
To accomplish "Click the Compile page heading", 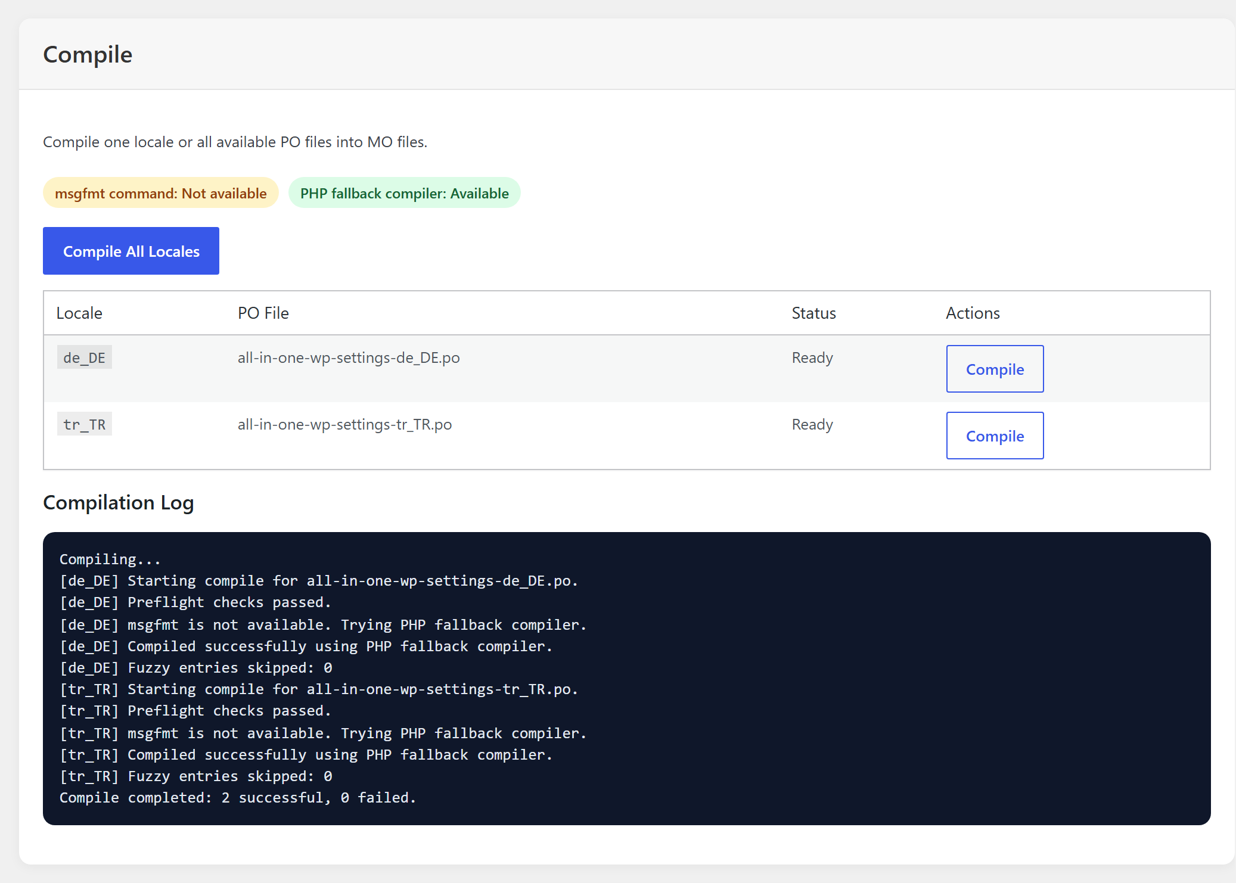I will [x=88, y=54].
